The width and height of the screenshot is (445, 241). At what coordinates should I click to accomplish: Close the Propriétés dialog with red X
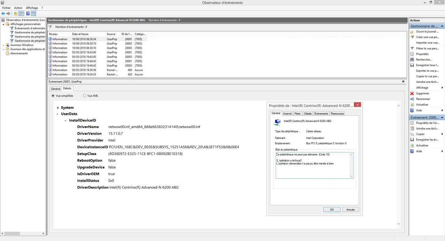coord(358,105)
